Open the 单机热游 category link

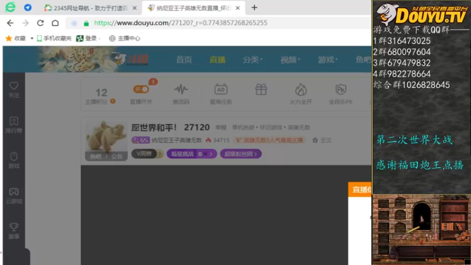click(243, 127)
